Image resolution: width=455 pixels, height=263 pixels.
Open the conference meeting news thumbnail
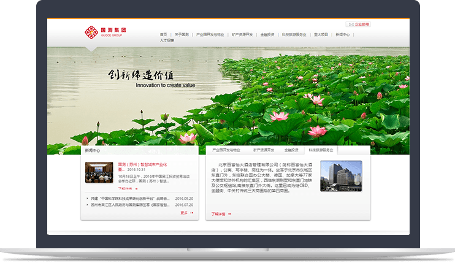(99, 172)
